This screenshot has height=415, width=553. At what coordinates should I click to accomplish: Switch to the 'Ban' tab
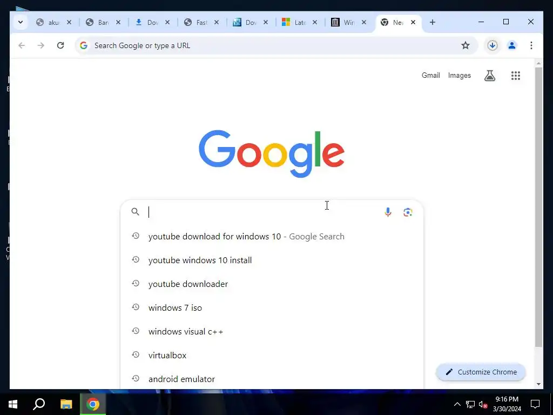click(x=97, y=22)
